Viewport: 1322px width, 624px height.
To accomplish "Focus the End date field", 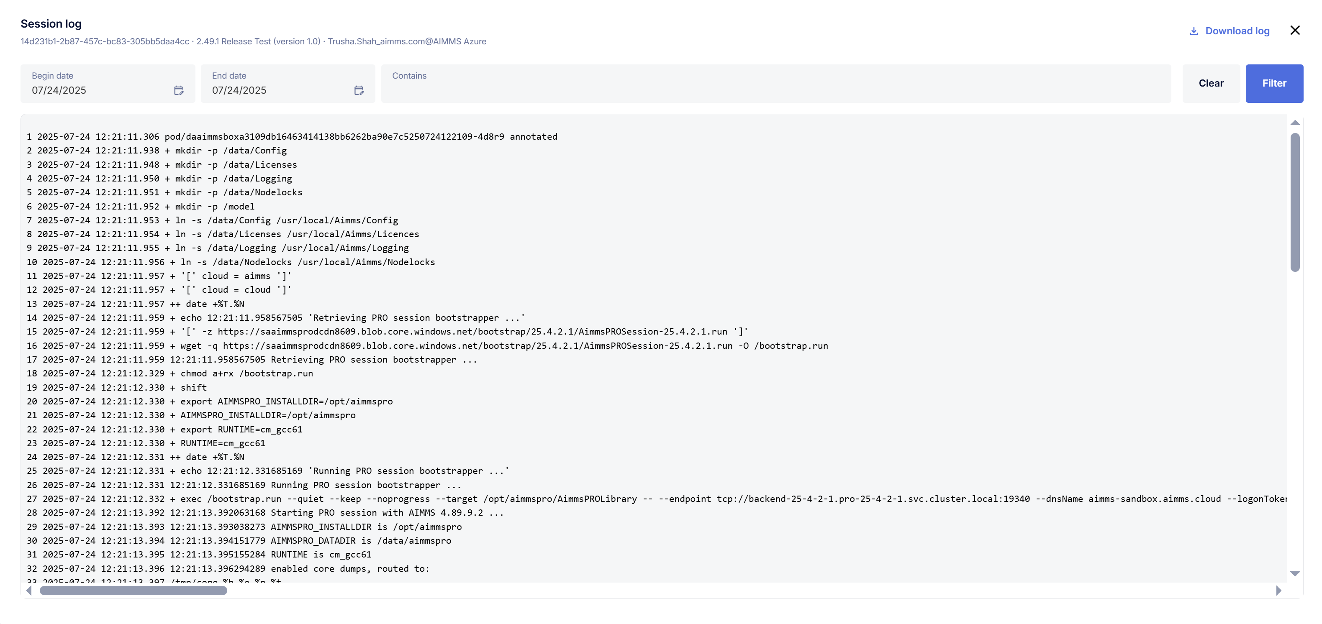I will click(x=288, y=84).
